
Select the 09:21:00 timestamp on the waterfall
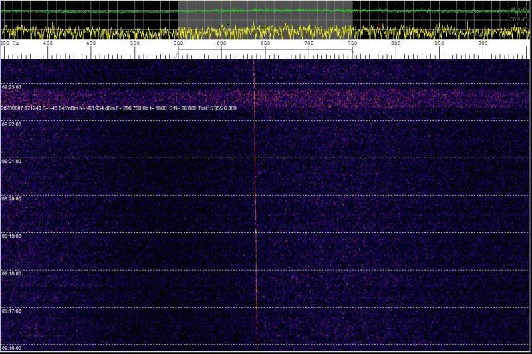12,162
